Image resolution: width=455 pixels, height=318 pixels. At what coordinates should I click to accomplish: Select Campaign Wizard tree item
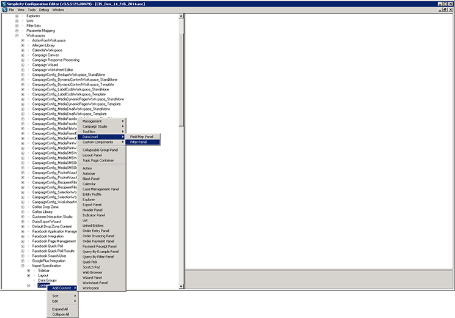pos(45,65)
